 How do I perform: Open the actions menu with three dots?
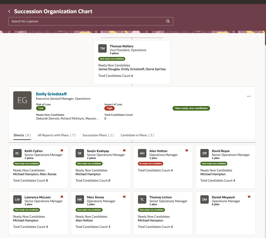click(249, 96)
